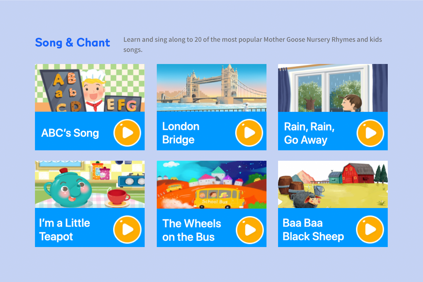Click the "I'm a Little Teapot" title

pos(65,230)
